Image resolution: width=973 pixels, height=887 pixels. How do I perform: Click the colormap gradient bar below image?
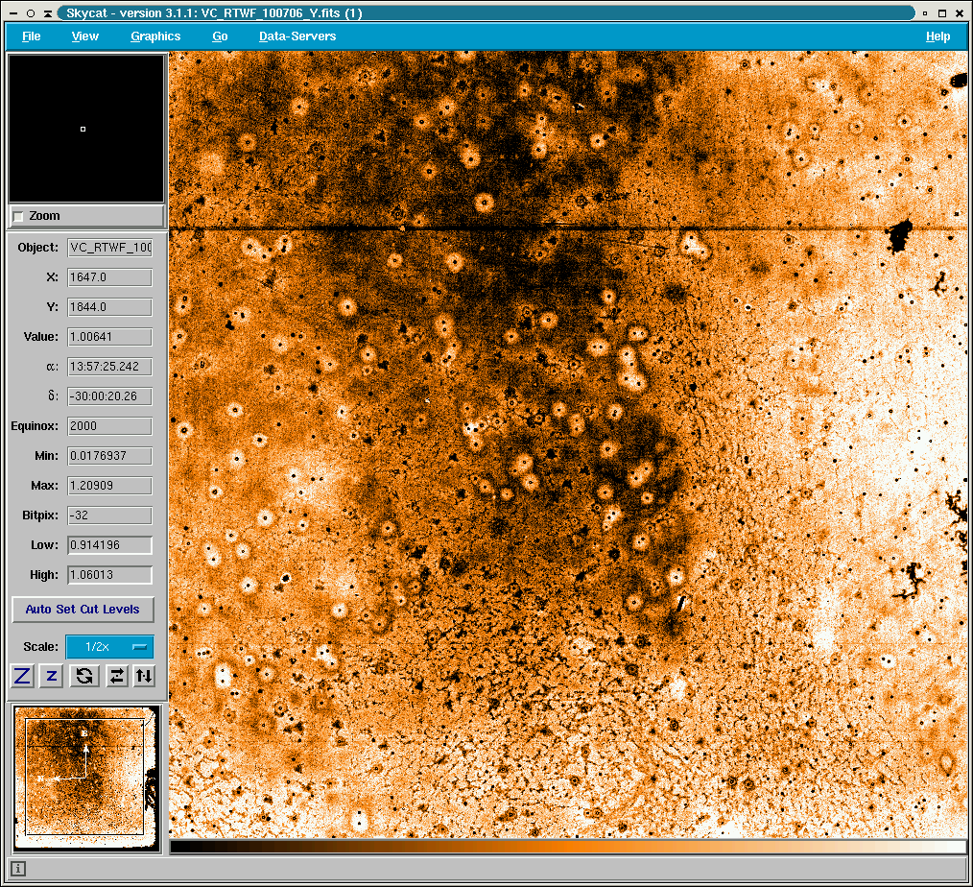click(x=568, y=847)
